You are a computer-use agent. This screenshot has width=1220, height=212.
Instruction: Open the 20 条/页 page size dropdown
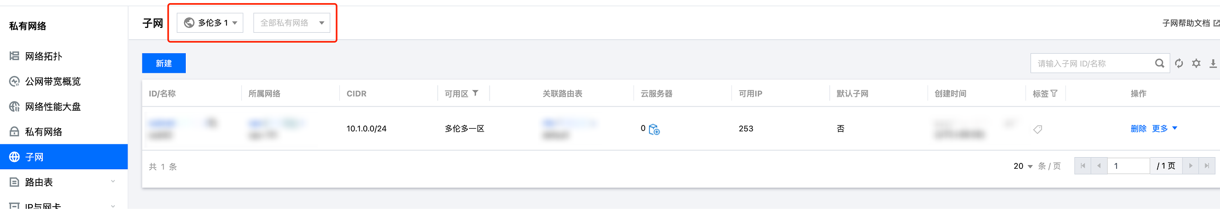pos(1023,166)
